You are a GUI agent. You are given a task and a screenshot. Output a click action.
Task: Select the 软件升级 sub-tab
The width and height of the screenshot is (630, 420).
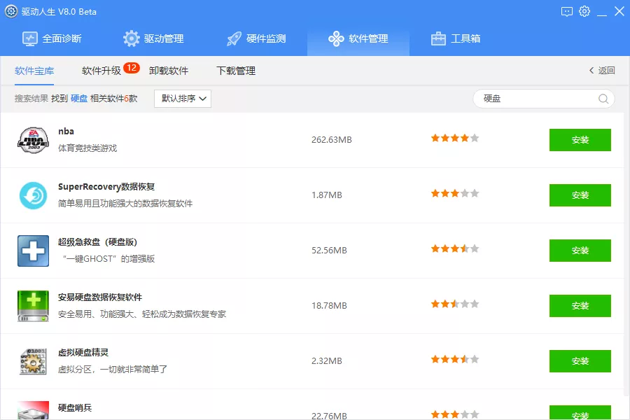pyautogui.click(x=101, y=71)
